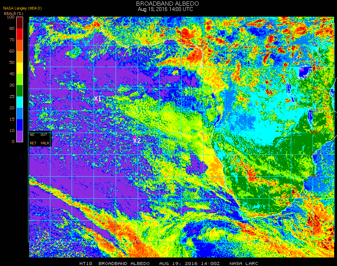The width and height of the screenshot is (337, 266).
Task: Select the cyan 20-25% color bar segment
Action: [20, 102]
